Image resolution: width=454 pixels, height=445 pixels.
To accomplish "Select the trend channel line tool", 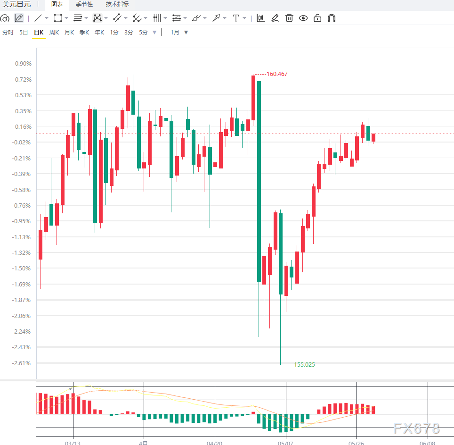I will pyautogui.click(x=117, y=18).
